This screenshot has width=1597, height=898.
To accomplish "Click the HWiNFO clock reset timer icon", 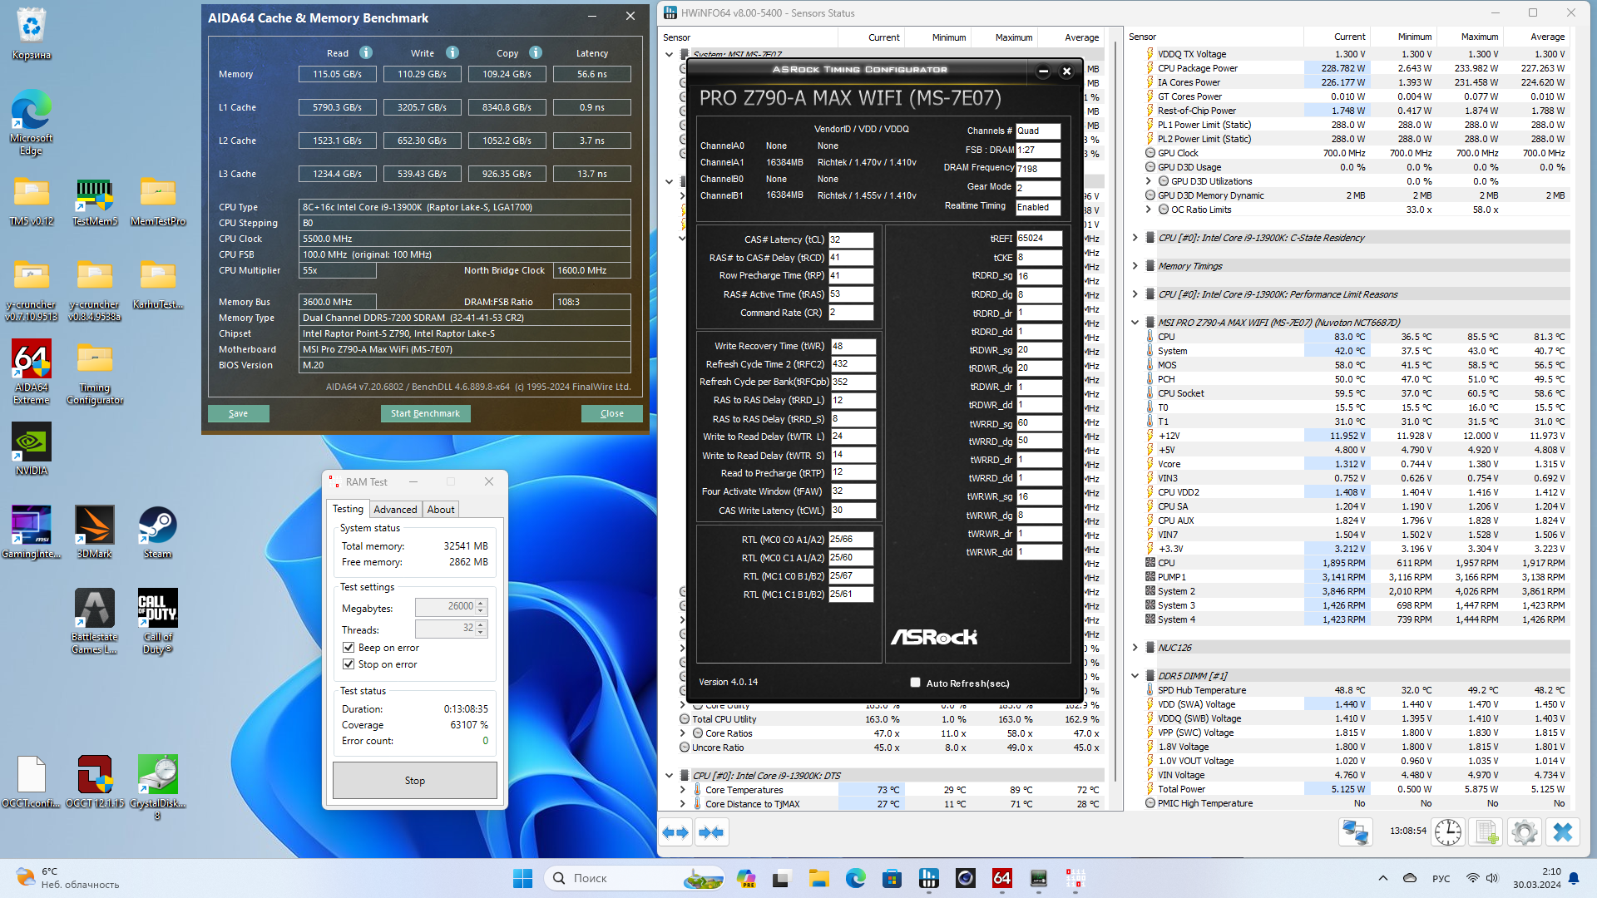I will pos(1448,831).
